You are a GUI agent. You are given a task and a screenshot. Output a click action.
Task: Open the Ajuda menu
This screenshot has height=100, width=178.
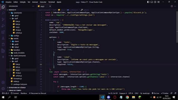click(x=59, y=2)
